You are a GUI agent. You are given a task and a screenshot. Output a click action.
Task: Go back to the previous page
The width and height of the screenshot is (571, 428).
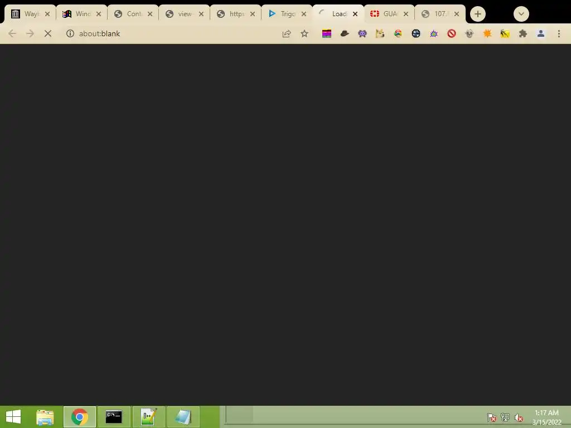coord(12,33)
